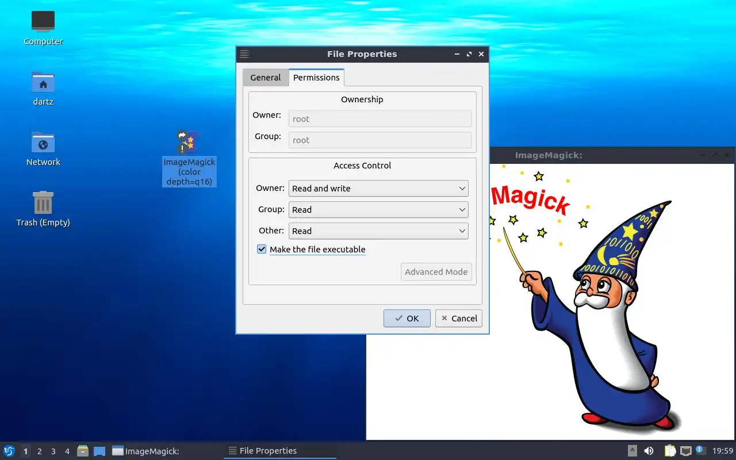Click the wired network tray icon
Viewport: 736px width, 460px height.
click(x=686, y=451)
